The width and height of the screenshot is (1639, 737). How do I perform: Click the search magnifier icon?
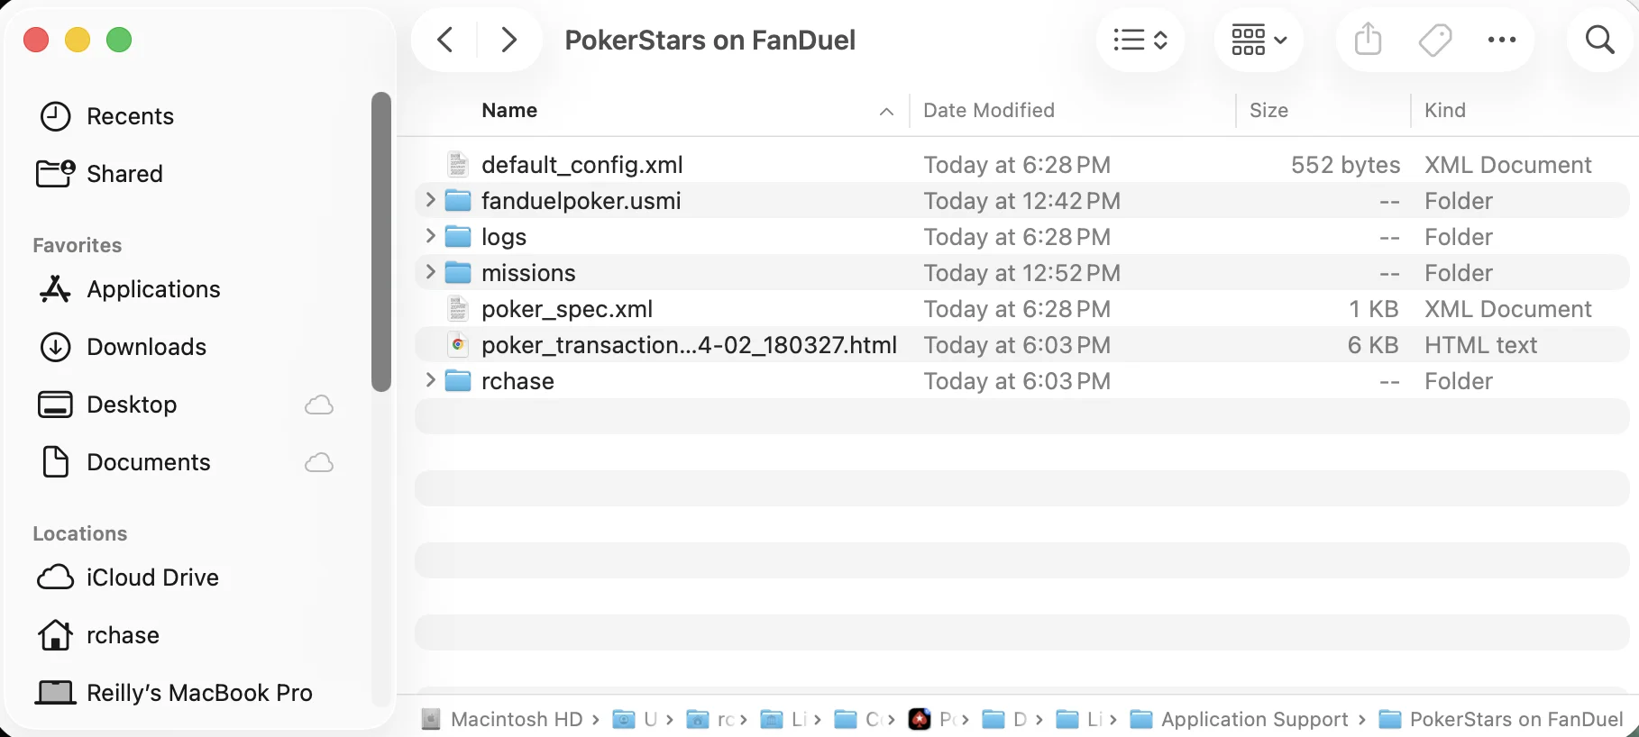tap(1599, 40)
